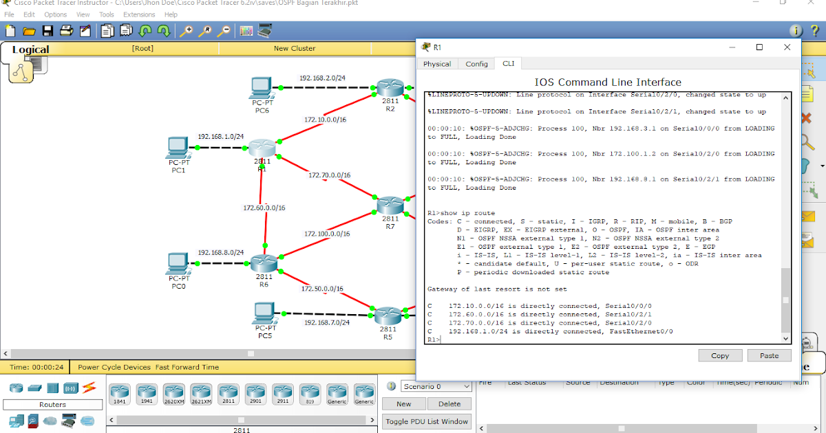Click the Undo green arrow icon
This screenshot has width=826, height=433.
coord(145,31)
